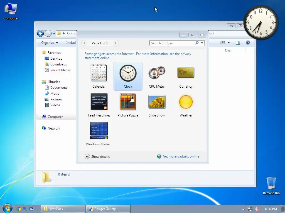285x213 pixels.
Task: Click the Back button in Explorer window
Action: point(40,33)
